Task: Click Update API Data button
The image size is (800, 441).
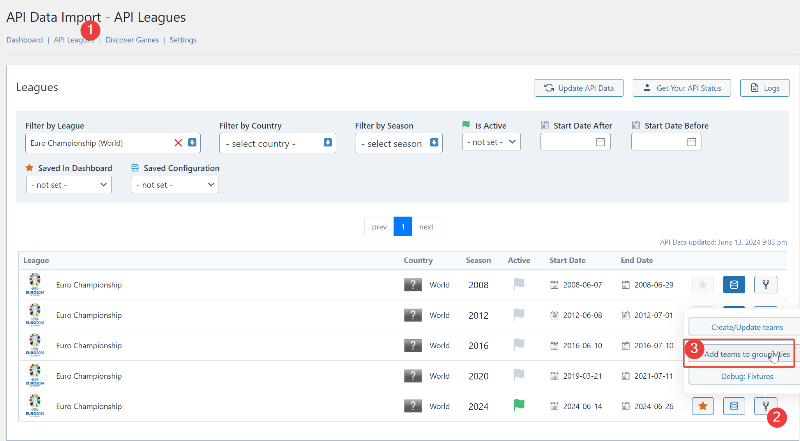Action: click(x=579, y=88)
